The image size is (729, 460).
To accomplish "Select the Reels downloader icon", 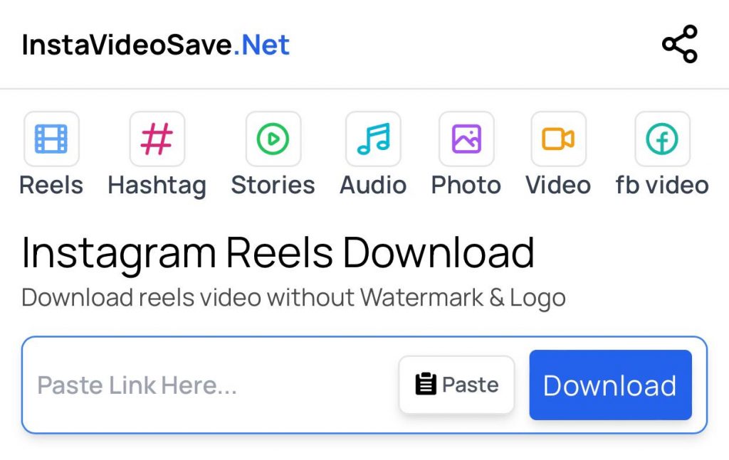I will [x=51, y=138].
